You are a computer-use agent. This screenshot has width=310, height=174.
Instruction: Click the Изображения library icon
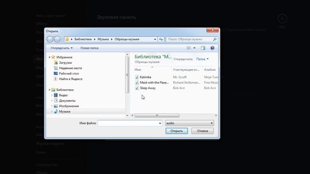coord(56,106)
